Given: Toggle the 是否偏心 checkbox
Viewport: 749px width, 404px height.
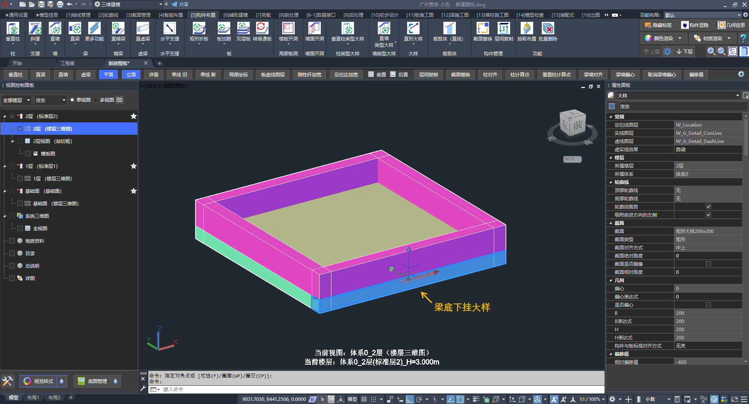Looking at the screenshot, I should tap(708, 305).
